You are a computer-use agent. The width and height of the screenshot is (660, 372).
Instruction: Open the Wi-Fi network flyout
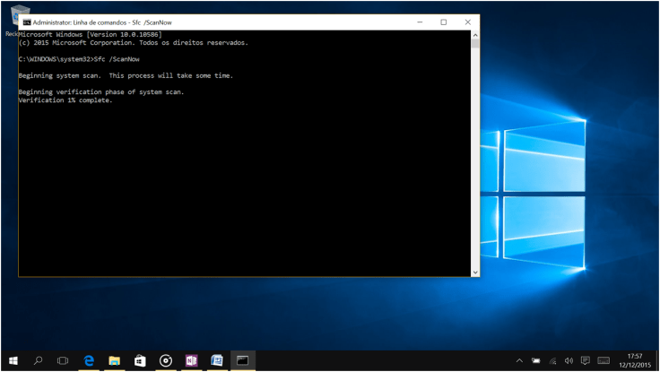tap(552, 360)
